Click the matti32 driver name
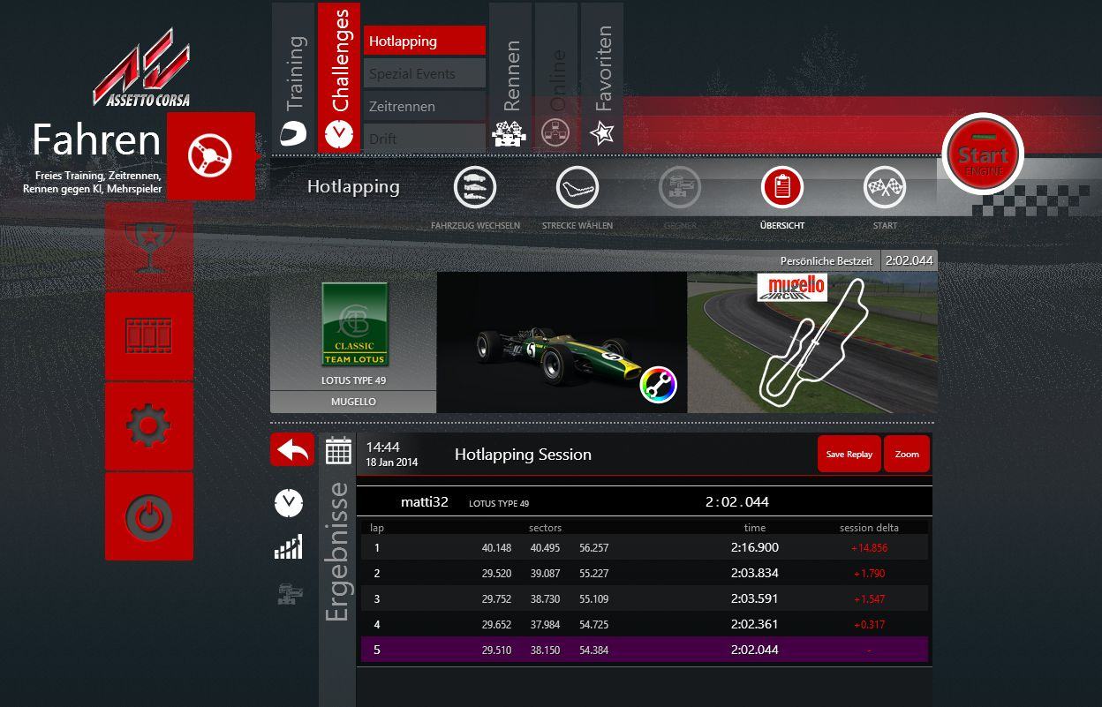The height and width of the screenshot is (707, 1102). pos(425,501)
